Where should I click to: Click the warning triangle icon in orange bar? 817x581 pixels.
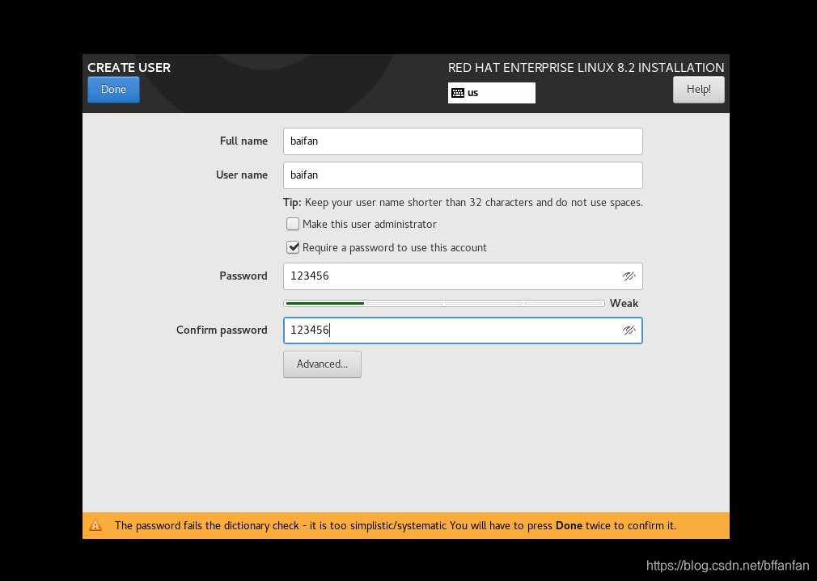coord(95,524)
